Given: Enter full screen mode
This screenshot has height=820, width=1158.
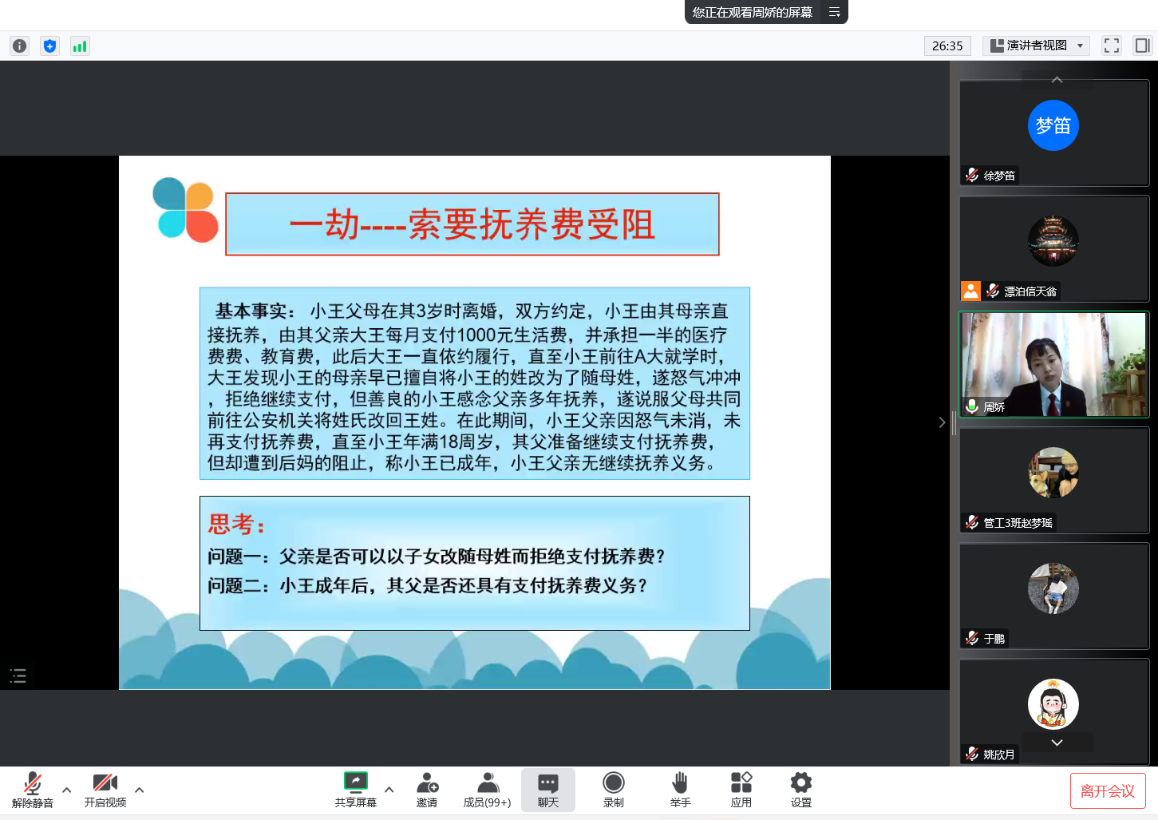Looking at the screenshot, I should (x=1111, y=46).
